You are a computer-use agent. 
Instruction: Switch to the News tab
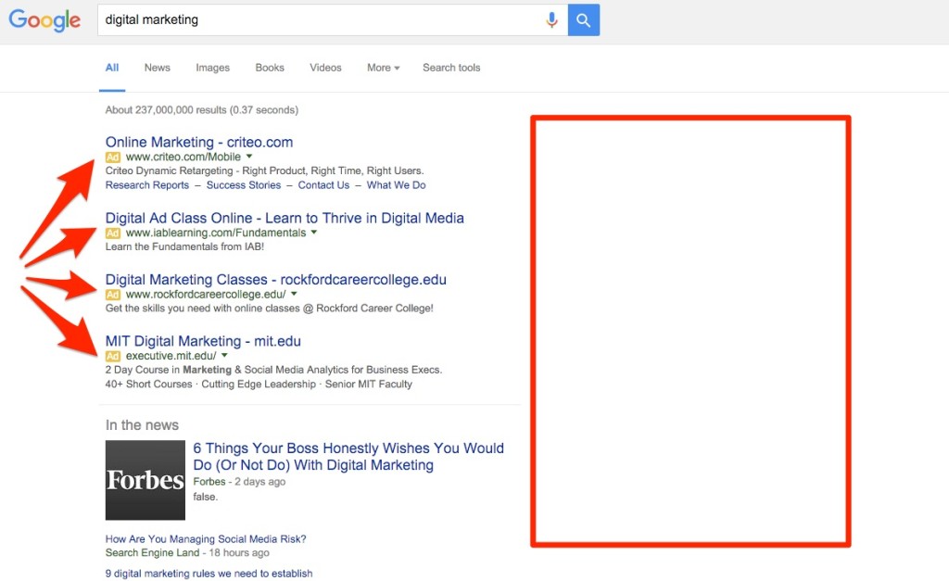[x=157, y=68]
